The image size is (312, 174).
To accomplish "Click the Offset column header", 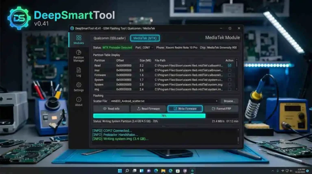I will (x=120, y=60).
